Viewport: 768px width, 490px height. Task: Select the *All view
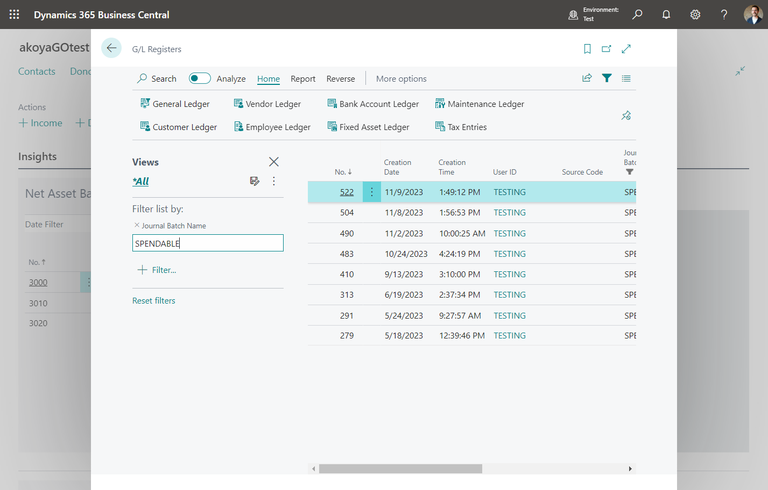[x=141, y=181]
